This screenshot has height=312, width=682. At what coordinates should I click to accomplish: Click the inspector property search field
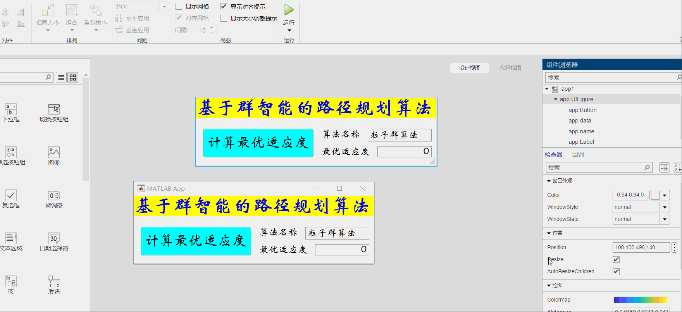(599, 167)
